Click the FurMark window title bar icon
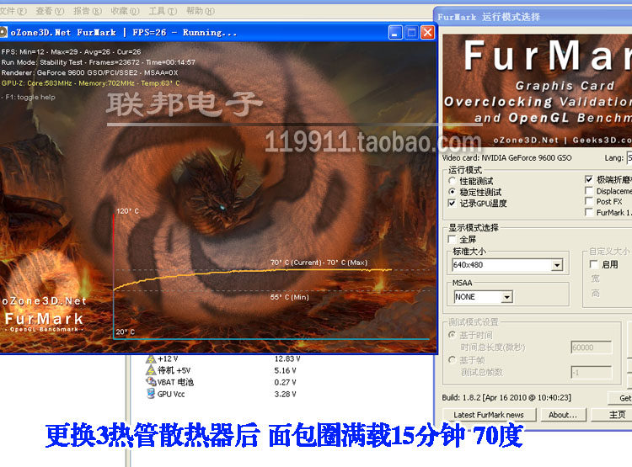632x467 pixels. click(4, 33)
